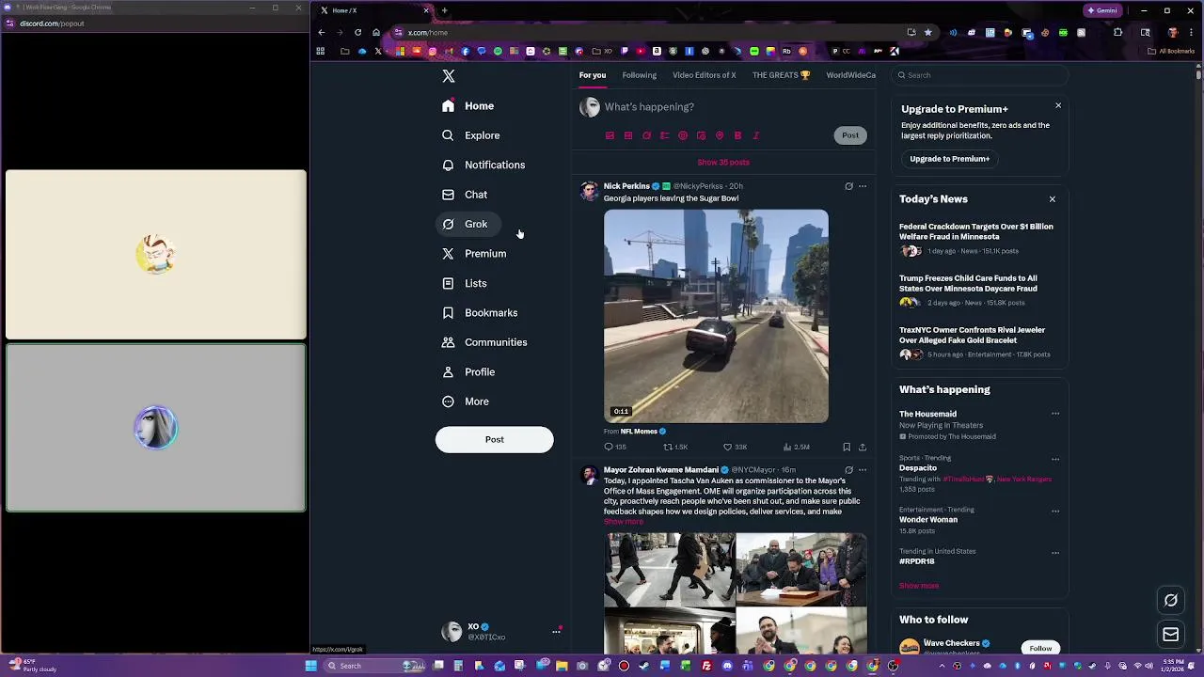Image resolution: width=1204 pixels, height=677 pixels.
Task: Switch to THE GREATS tab
Action: click(781, 75)
